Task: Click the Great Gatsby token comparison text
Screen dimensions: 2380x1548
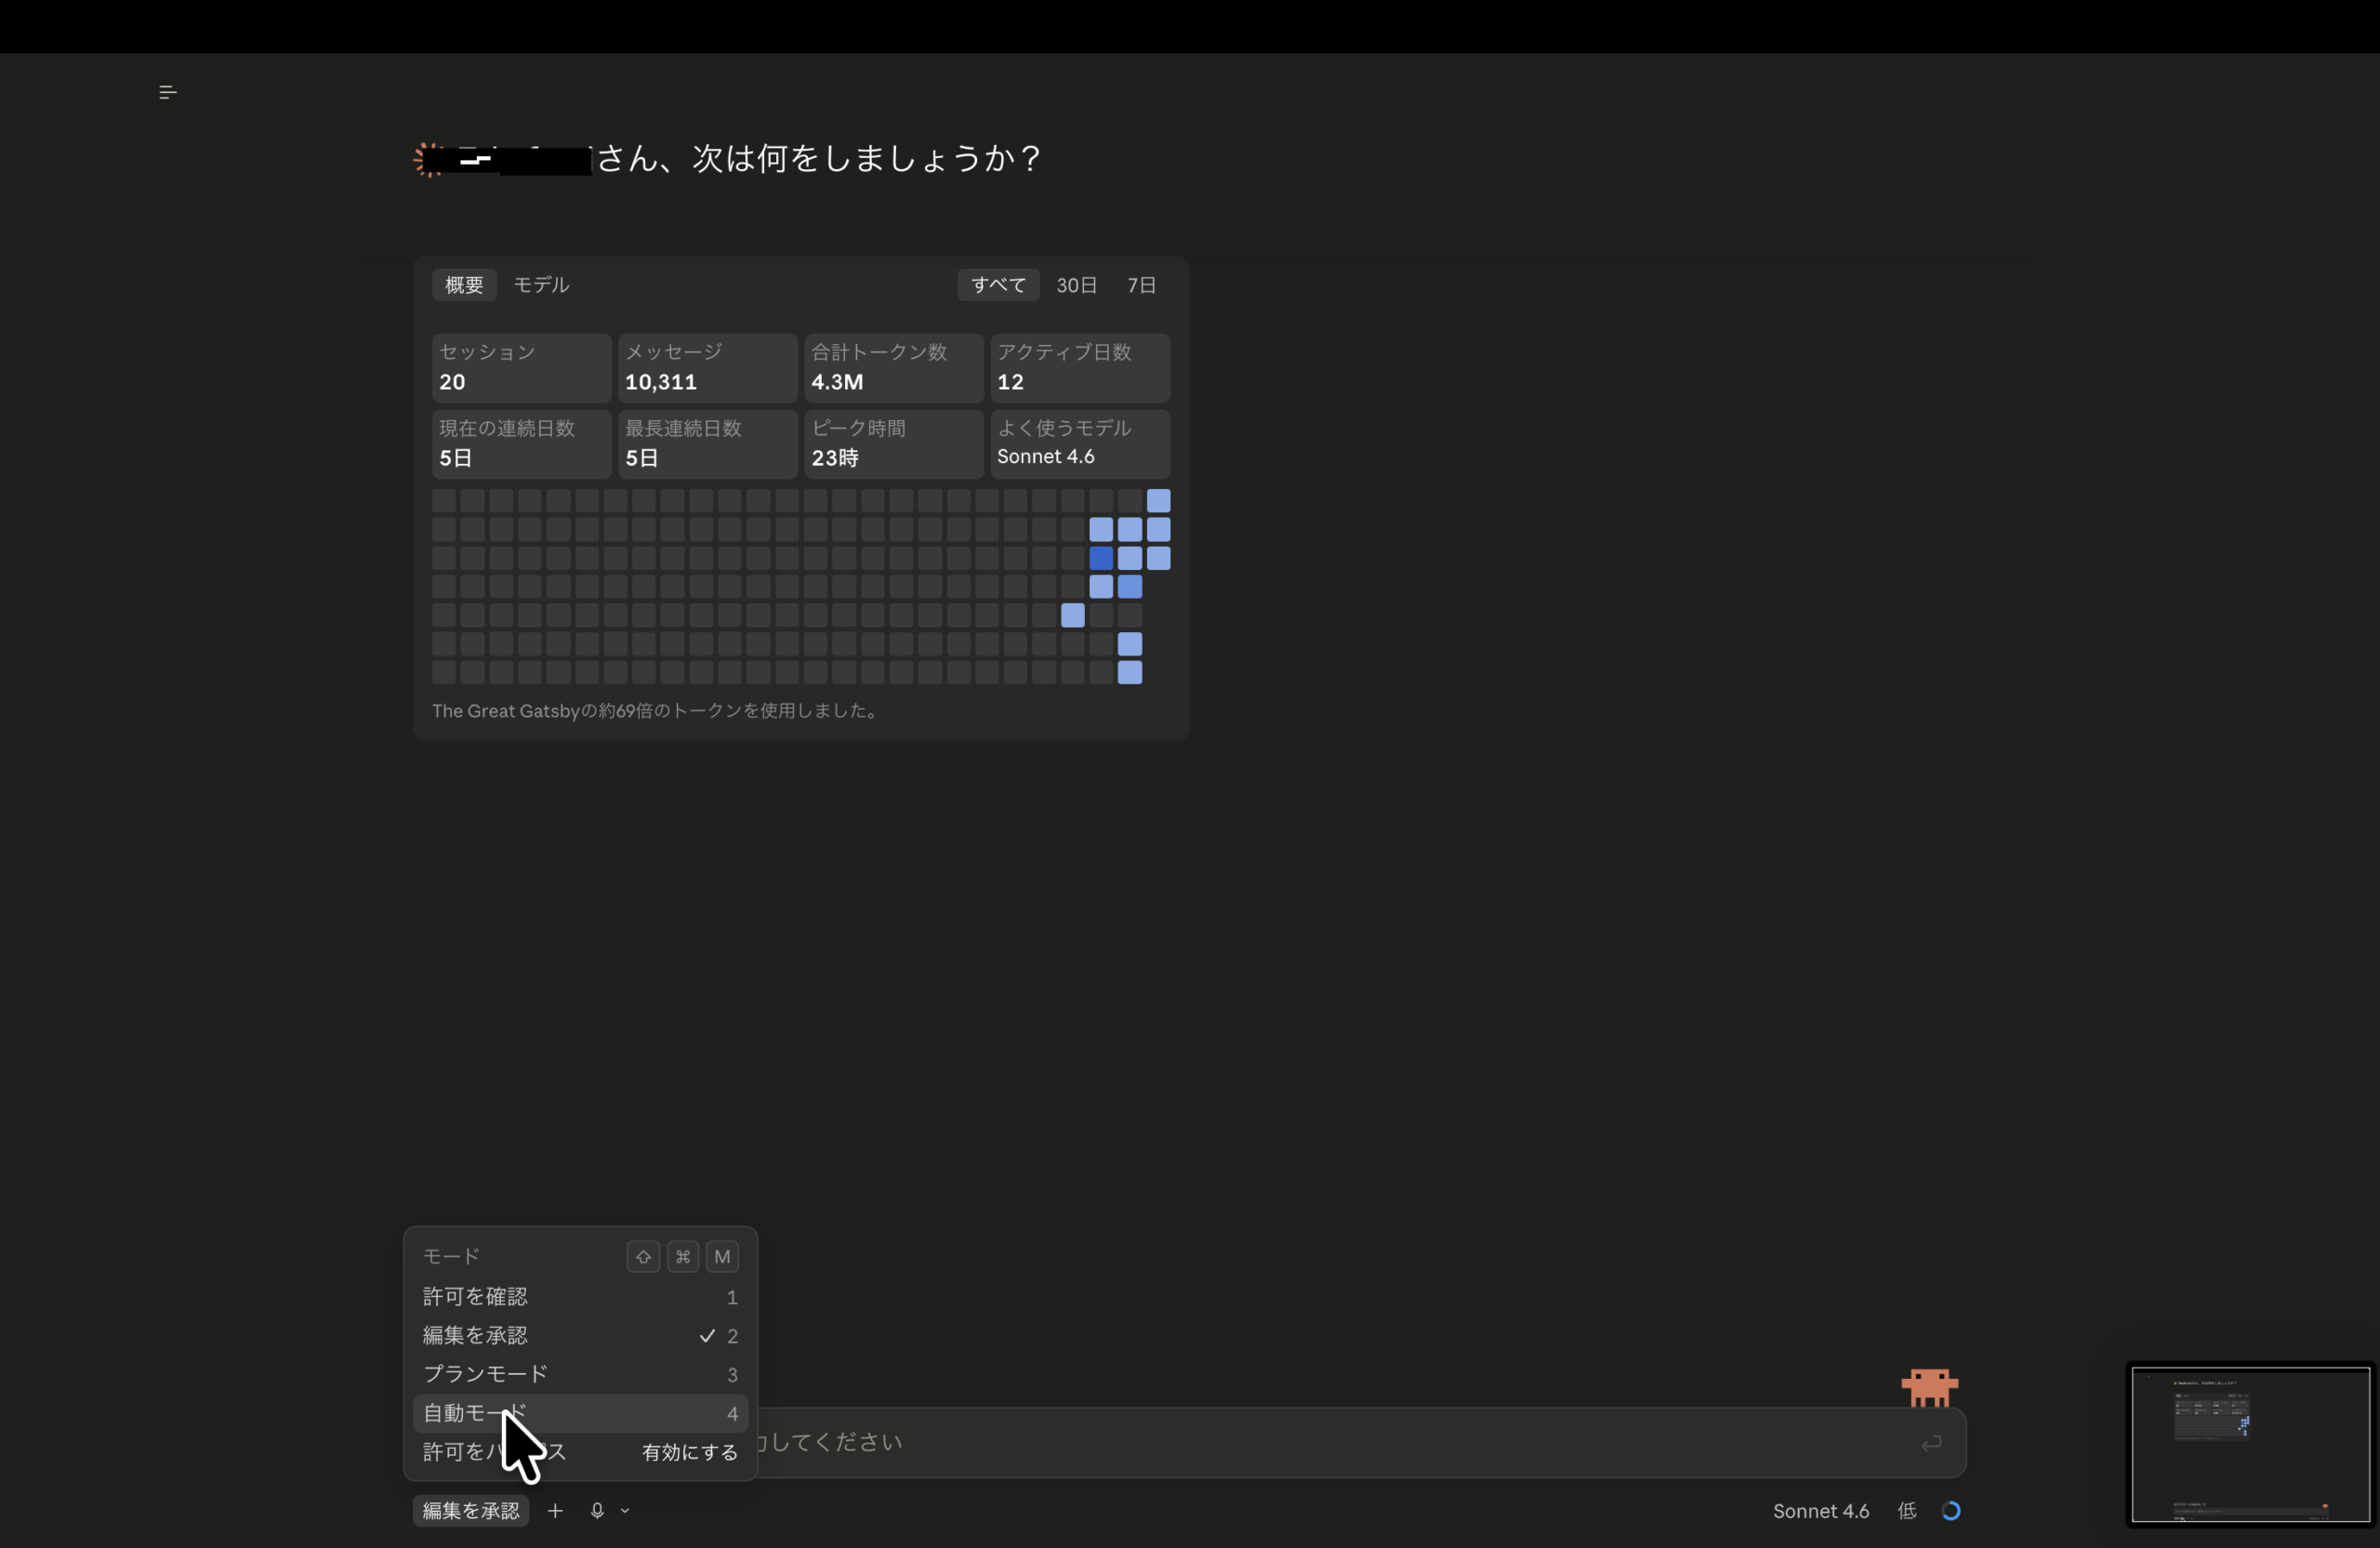Action: (656, 711)
